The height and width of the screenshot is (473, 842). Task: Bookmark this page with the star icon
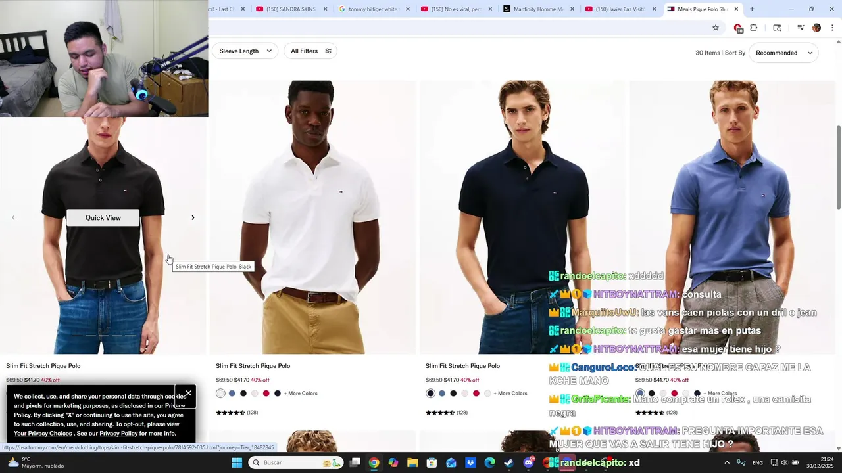click(x=716, y=28)
